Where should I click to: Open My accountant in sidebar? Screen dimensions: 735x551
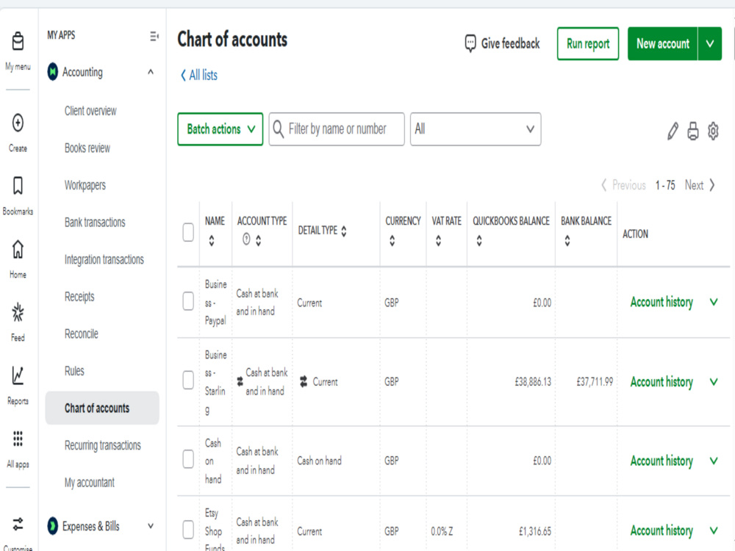(89, 482)
